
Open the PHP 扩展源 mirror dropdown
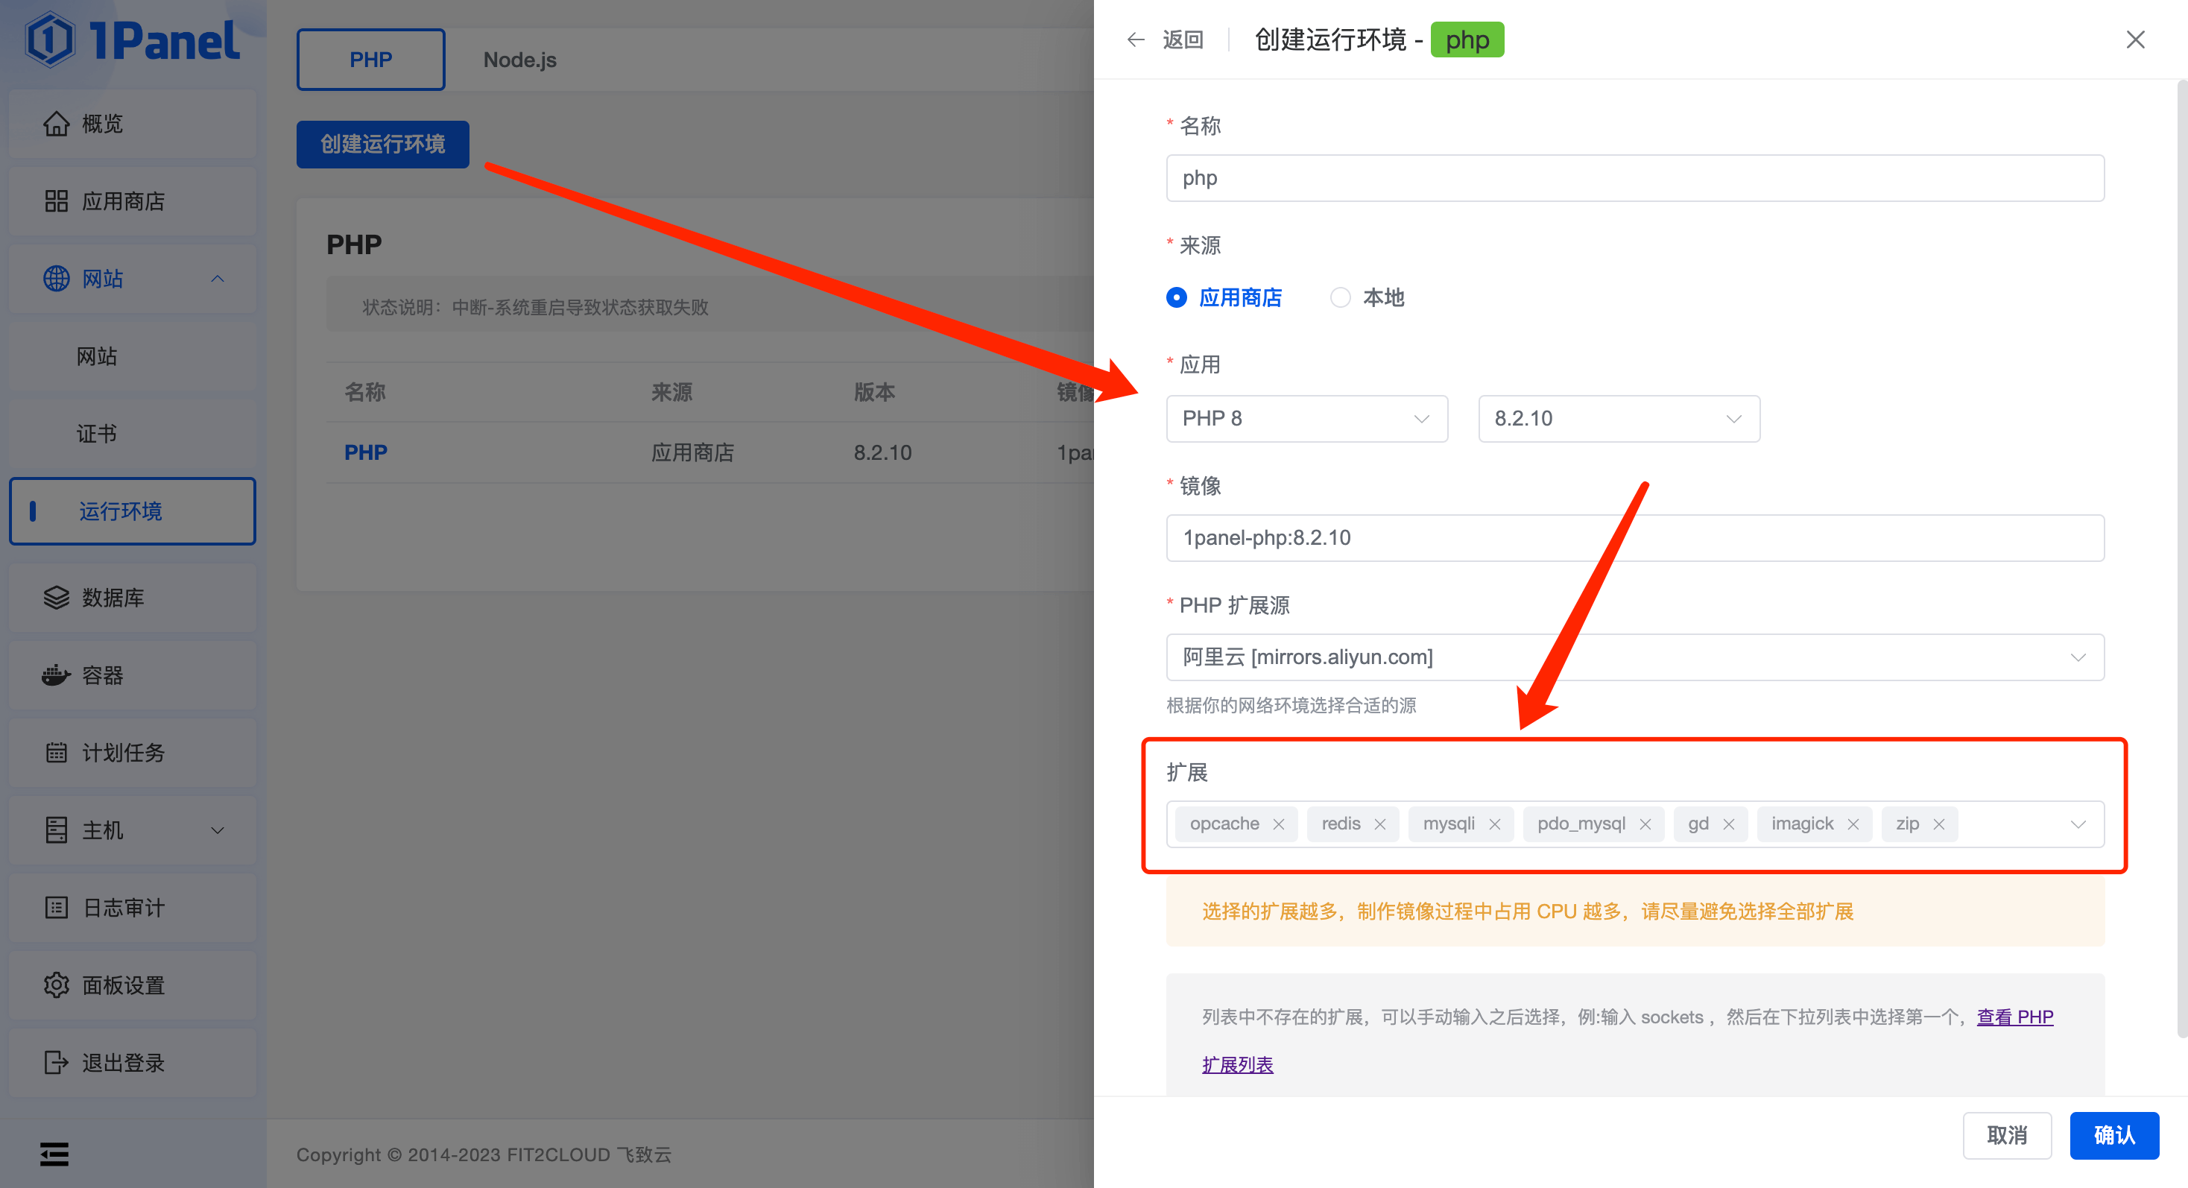[1635, 657]
